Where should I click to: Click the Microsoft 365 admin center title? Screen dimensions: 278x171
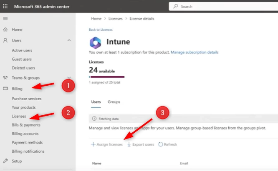[42, 7]
